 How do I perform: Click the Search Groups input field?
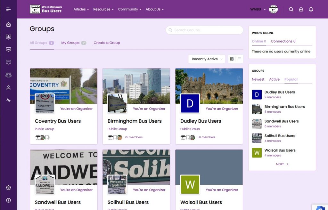[x=205, y=30]
